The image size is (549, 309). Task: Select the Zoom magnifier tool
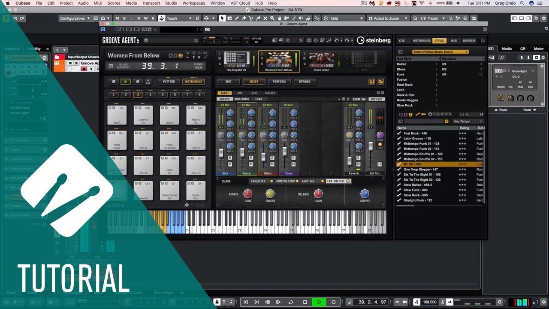coord(271,18)
